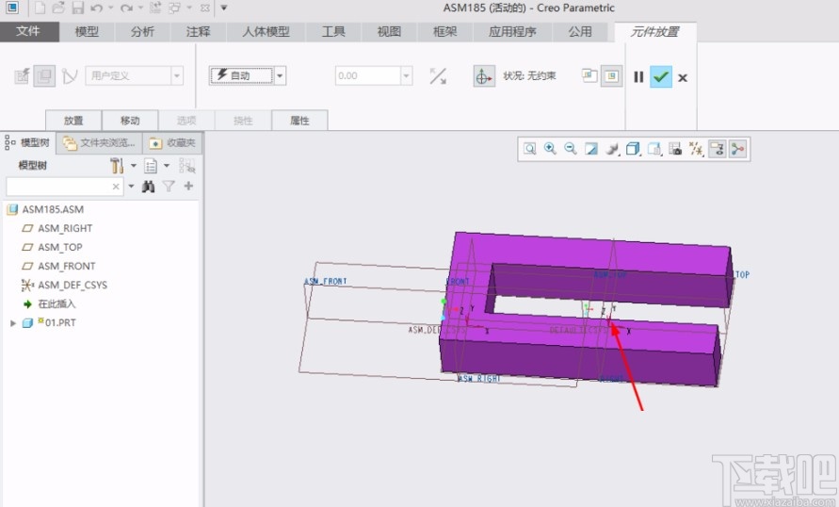Open the Undo history dropdown arrow

111,8
